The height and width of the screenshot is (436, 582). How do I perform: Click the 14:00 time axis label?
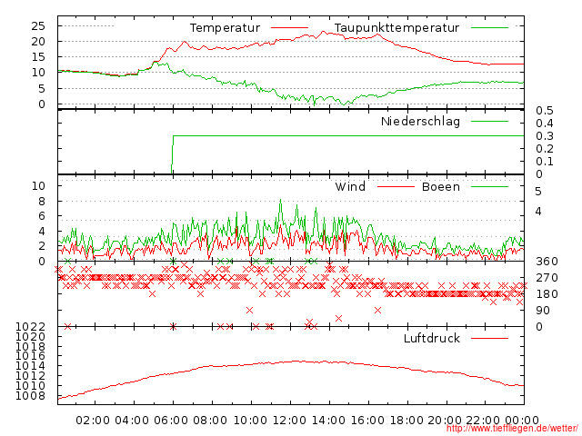coord(328,420)
